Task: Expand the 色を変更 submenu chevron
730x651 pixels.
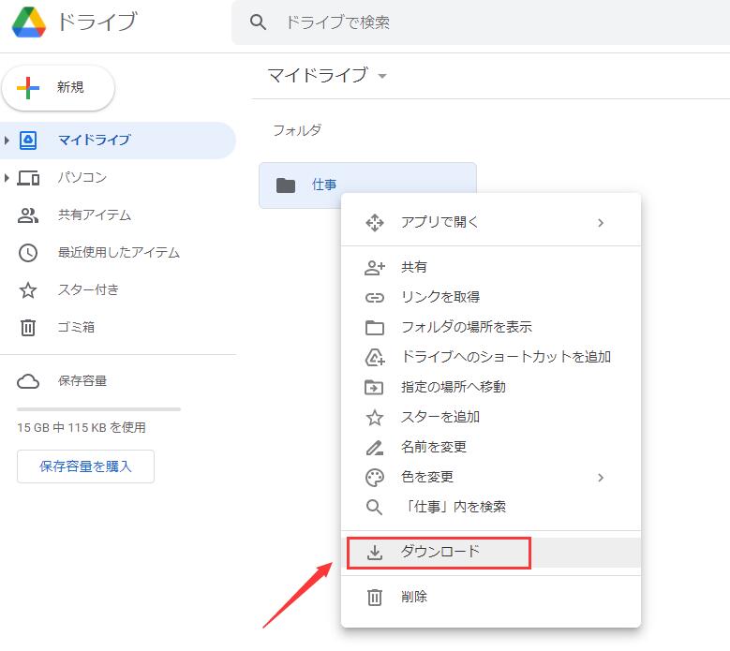Action: coord(601,478)
